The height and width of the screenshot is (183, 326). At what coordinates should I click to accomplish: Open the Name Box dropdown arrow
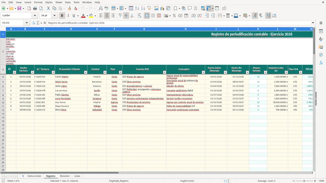coord(27,23)
